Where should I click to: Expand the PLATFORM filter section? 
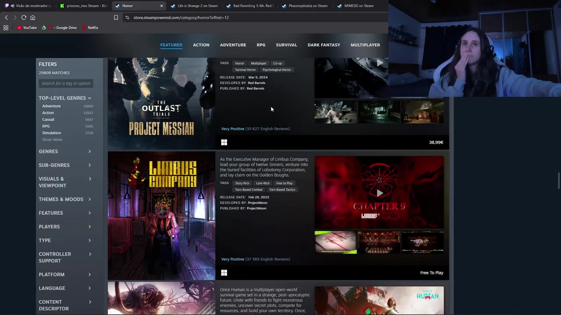65,274
